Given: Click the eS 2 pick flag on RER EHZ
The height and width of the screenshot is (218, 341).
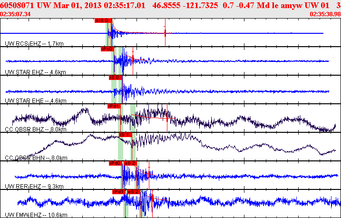Looking at the screenshot, I should pyautogui.click(x=131, y=163).
